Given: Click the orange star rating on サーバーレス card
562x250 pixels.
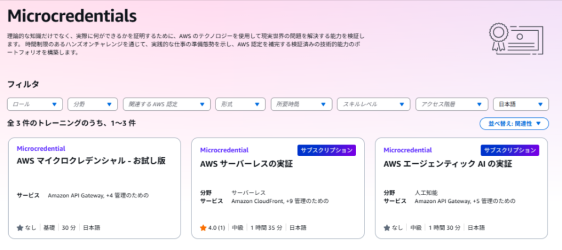Looking at the screenshot, I should (203, 228).
